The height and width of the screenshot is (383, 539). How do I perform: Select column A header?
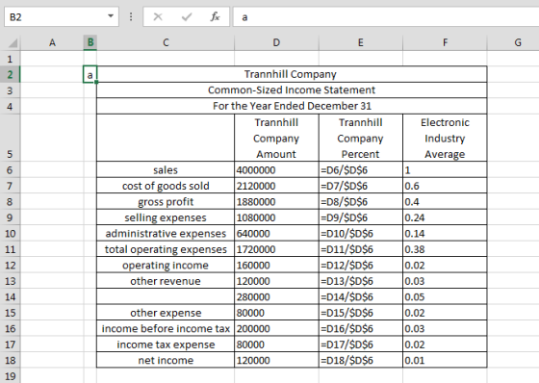pos(52,42)
